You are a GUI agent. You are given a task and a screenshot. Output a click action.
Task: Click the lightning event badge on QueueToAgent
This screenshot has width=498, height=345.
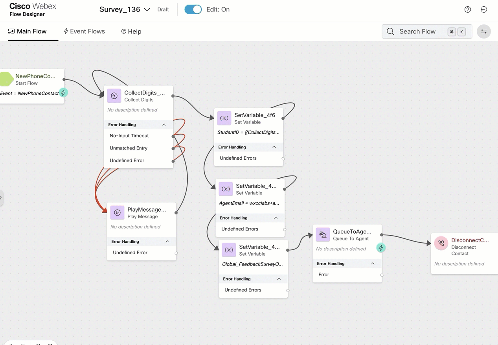coord(380,248)
